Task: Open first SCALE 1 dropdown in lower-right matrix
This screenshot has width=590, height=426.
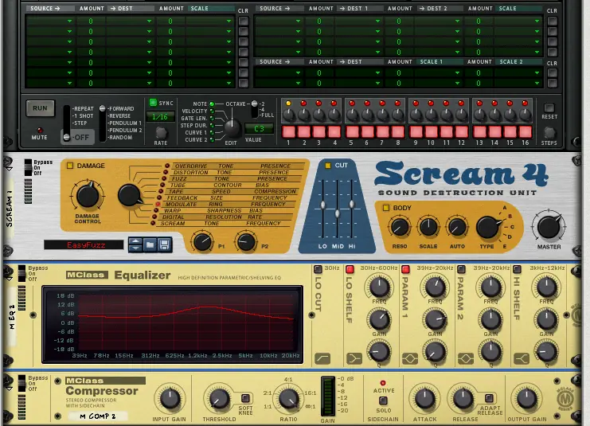Action: 438,72
